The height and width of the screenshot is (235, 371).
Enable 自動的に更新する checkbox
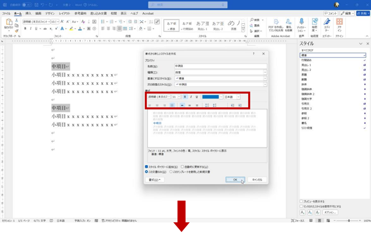tap(183, 167)
